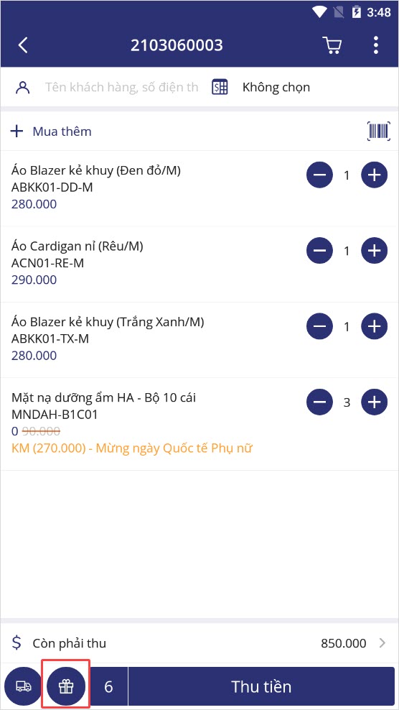The height and width of the screenshot is (710, 399).
Task: Open the shopping cart icon
Action: pyautogui.click(x=332, y=45)
